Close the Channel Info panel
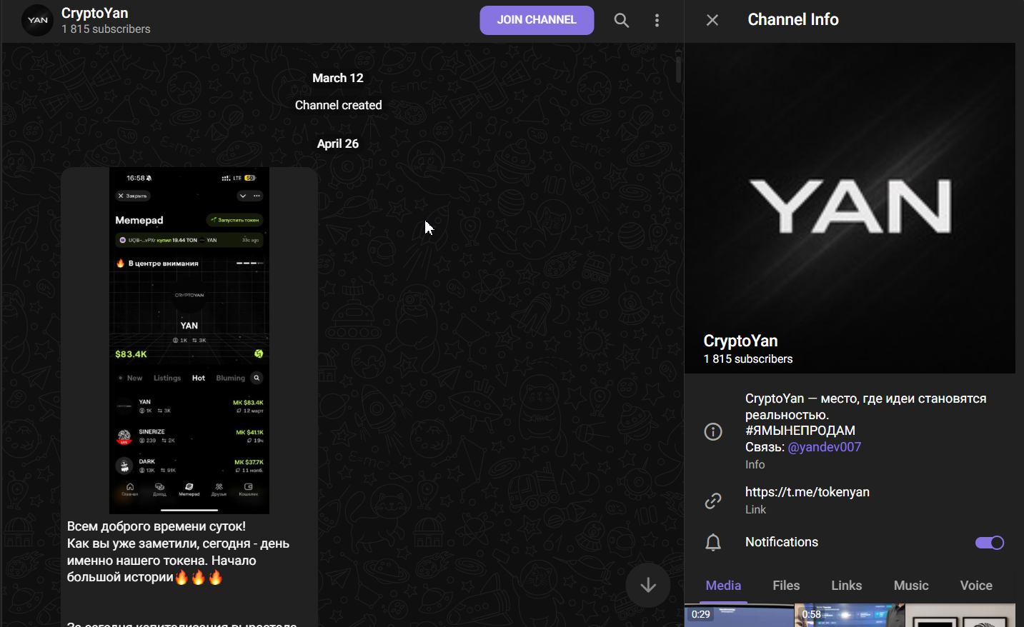Screen dimensions: 1024x627 (712, 20)
